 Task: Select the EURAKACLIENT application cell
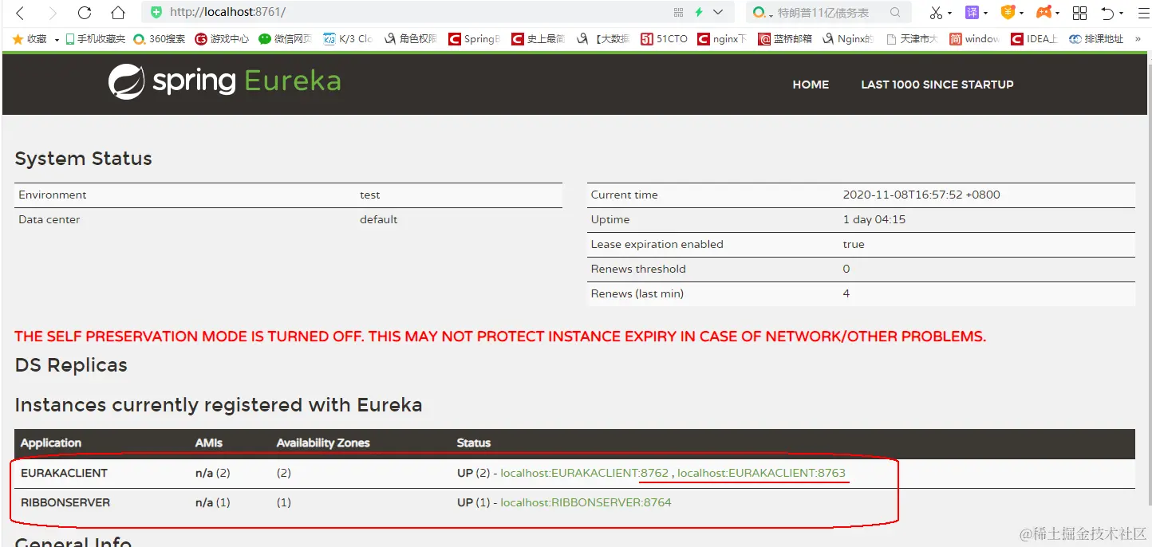64,473
